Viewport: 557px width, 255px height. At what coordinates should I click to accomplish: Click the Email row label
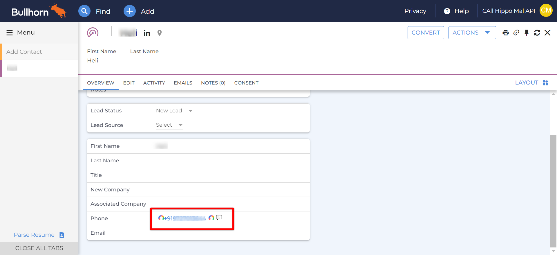pos(98,233)
